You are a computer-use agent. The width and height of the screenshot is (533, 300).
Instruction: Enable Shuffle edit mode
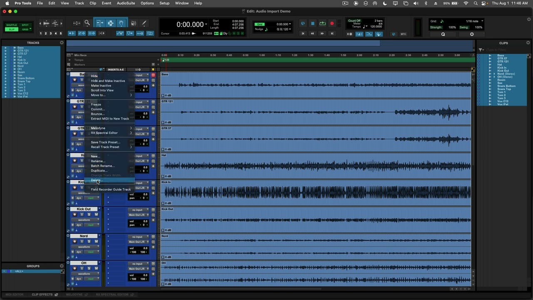pyautogui.click(x=12, y=25)
